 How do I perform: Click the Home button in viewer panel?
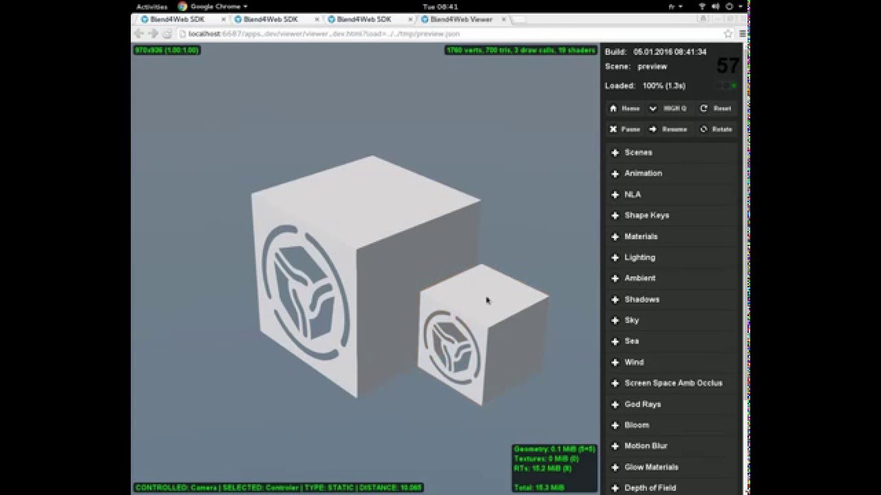click(x=625, y=109)
